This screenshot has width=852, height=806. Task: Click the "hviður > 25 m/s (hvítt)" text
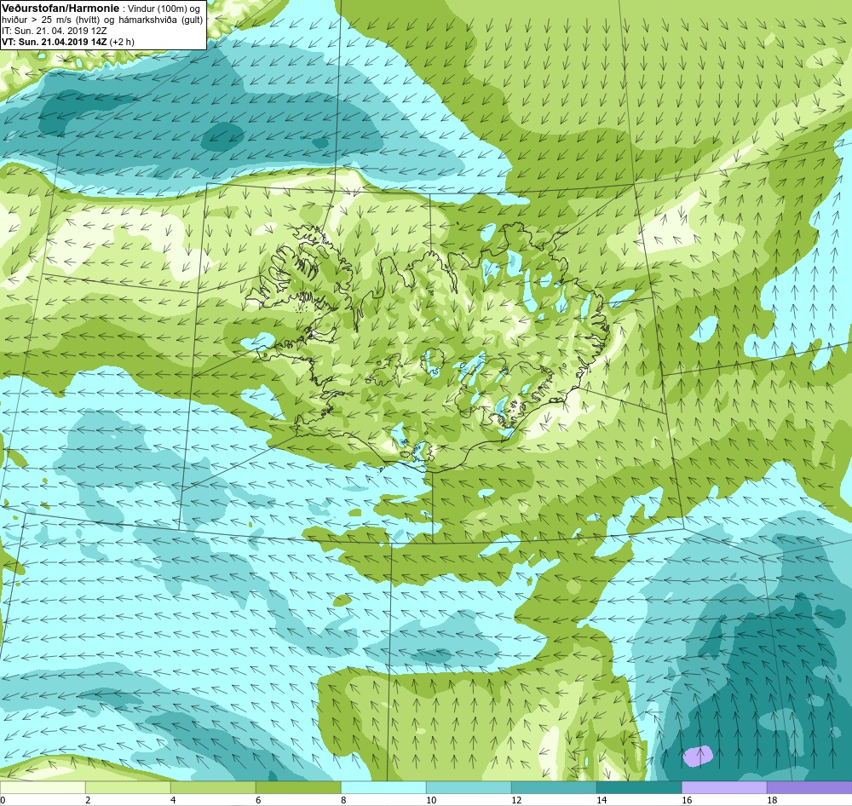(x=51, y=20)
